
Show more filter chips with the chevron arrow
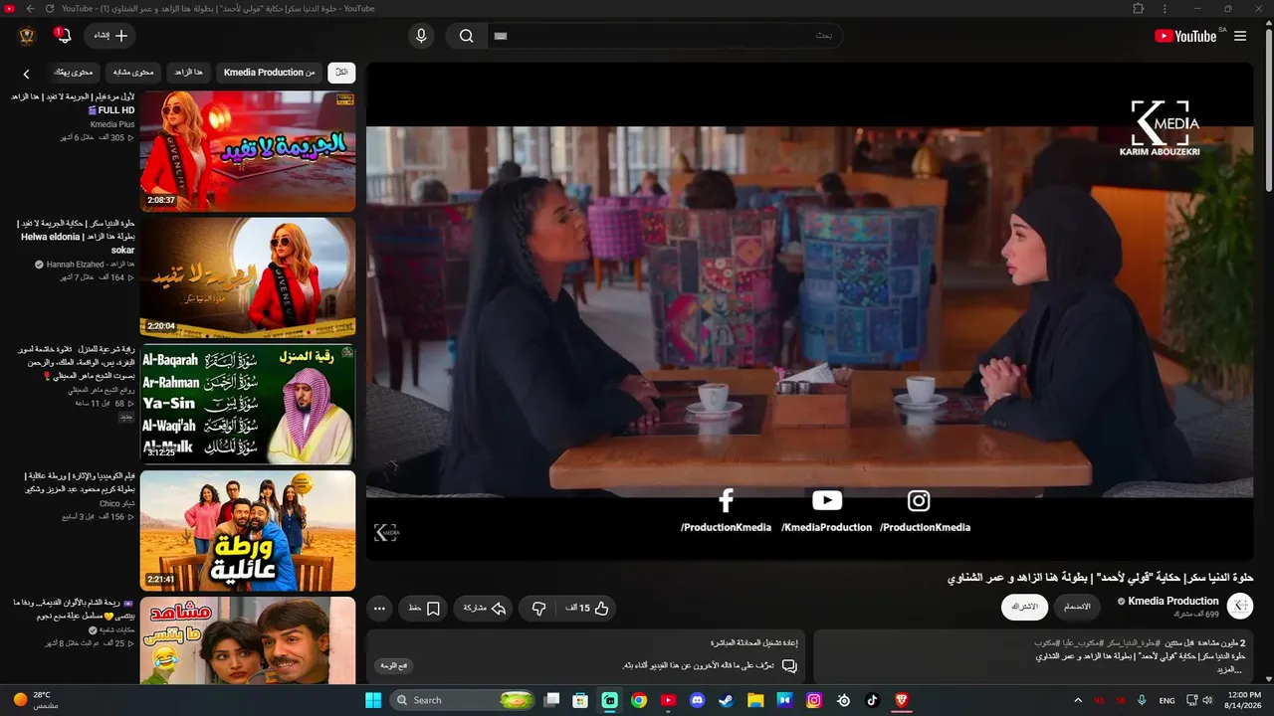click(x=27, y=74)
